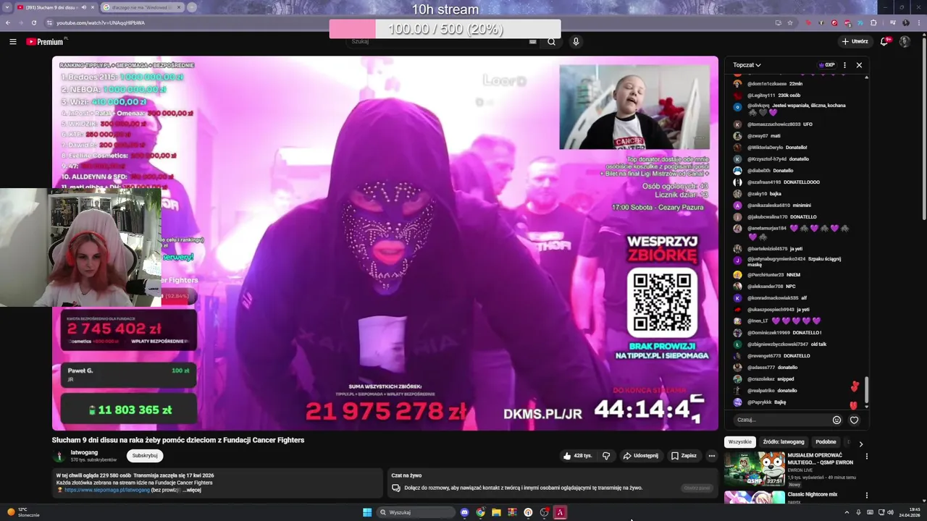Show more filter chips with the right chevron

[860, 443]
